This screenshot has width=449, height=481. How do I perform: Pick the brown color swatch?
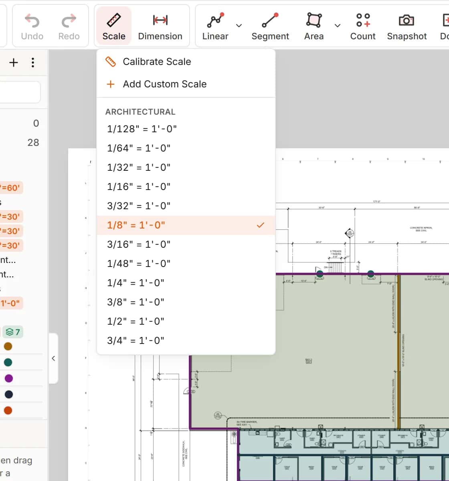coord(8,346)
